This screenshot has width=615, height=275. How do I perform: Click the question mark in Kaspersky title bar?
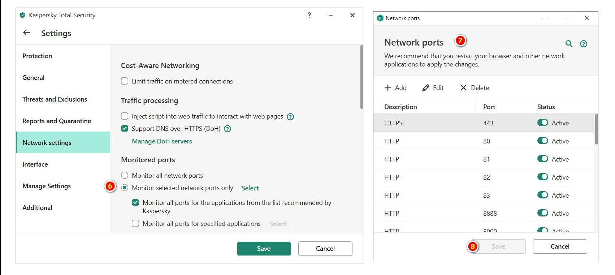tap(309, 15)
